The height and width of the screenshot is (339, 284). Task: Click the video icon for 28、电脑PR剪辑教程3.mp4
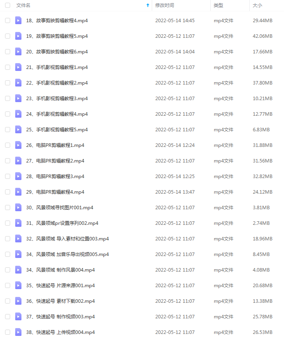pos(18,176)
